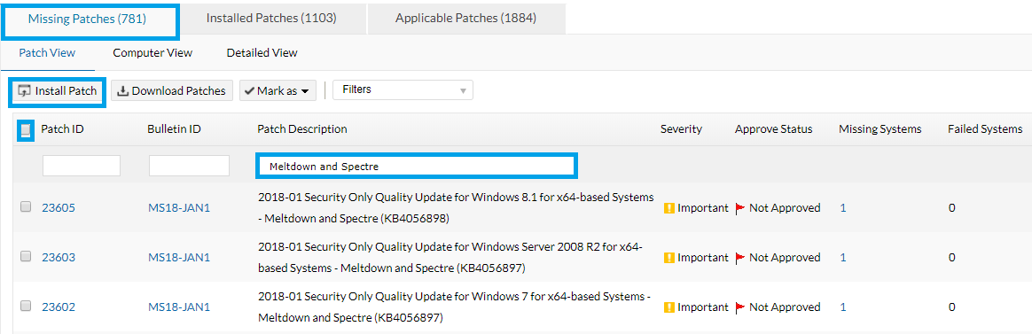Click failed systems value 0 for patch 23605

pos(951,208)
